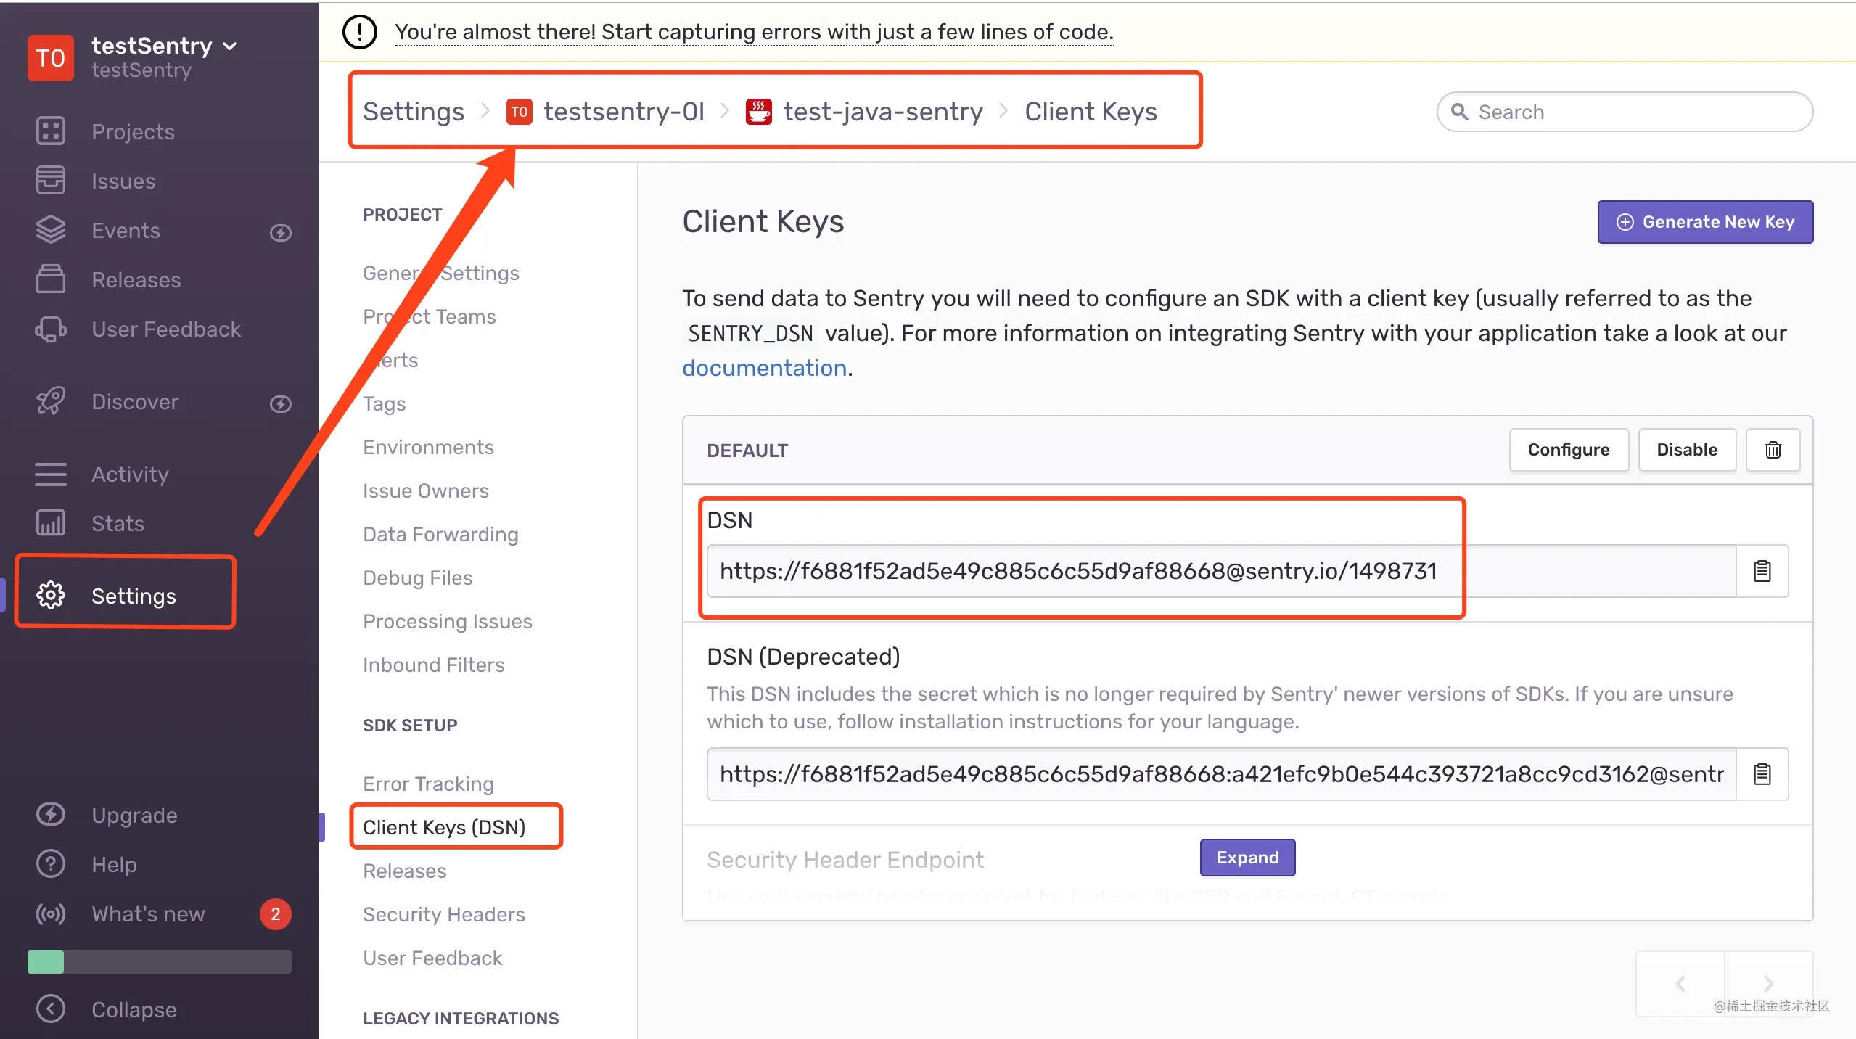
Task: Open Activity in the main sidebar
Action: tap(130, 474)
